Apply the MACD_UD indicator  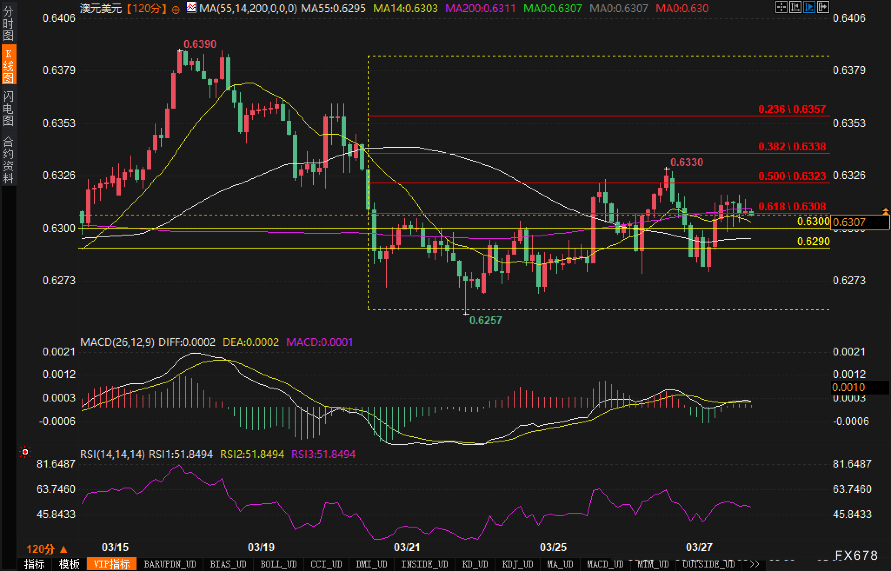pos(605,564)
